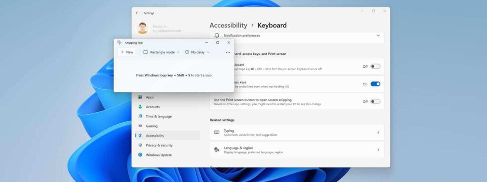Screen dimensions: 487x182
Task: Open the Rectangle mode dropdown
Action: point(161,52)
